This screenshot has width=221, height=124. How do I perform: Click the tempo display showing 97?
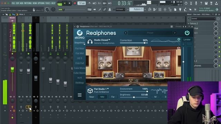pos(81,3)
